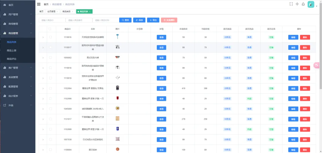Collapse the sidebar with the hamburger icon

point(39,4)
